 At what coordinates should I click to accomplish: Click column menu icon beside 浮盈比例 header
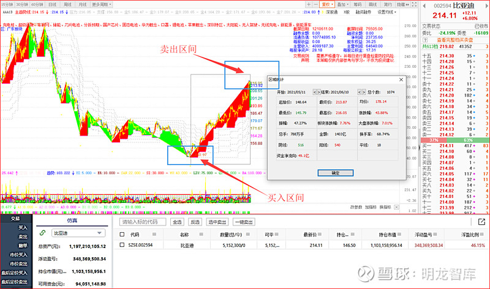(481, 235)
